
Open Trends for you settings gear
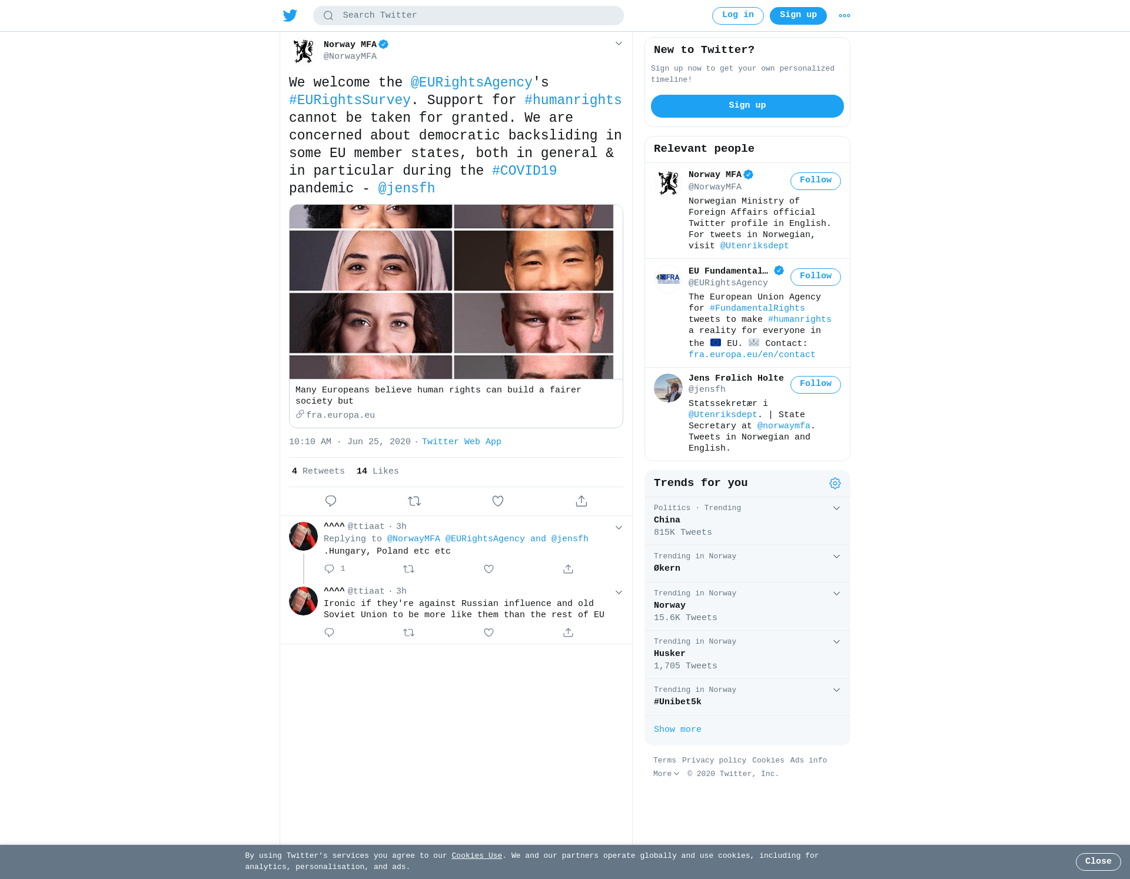coord(835,483)
